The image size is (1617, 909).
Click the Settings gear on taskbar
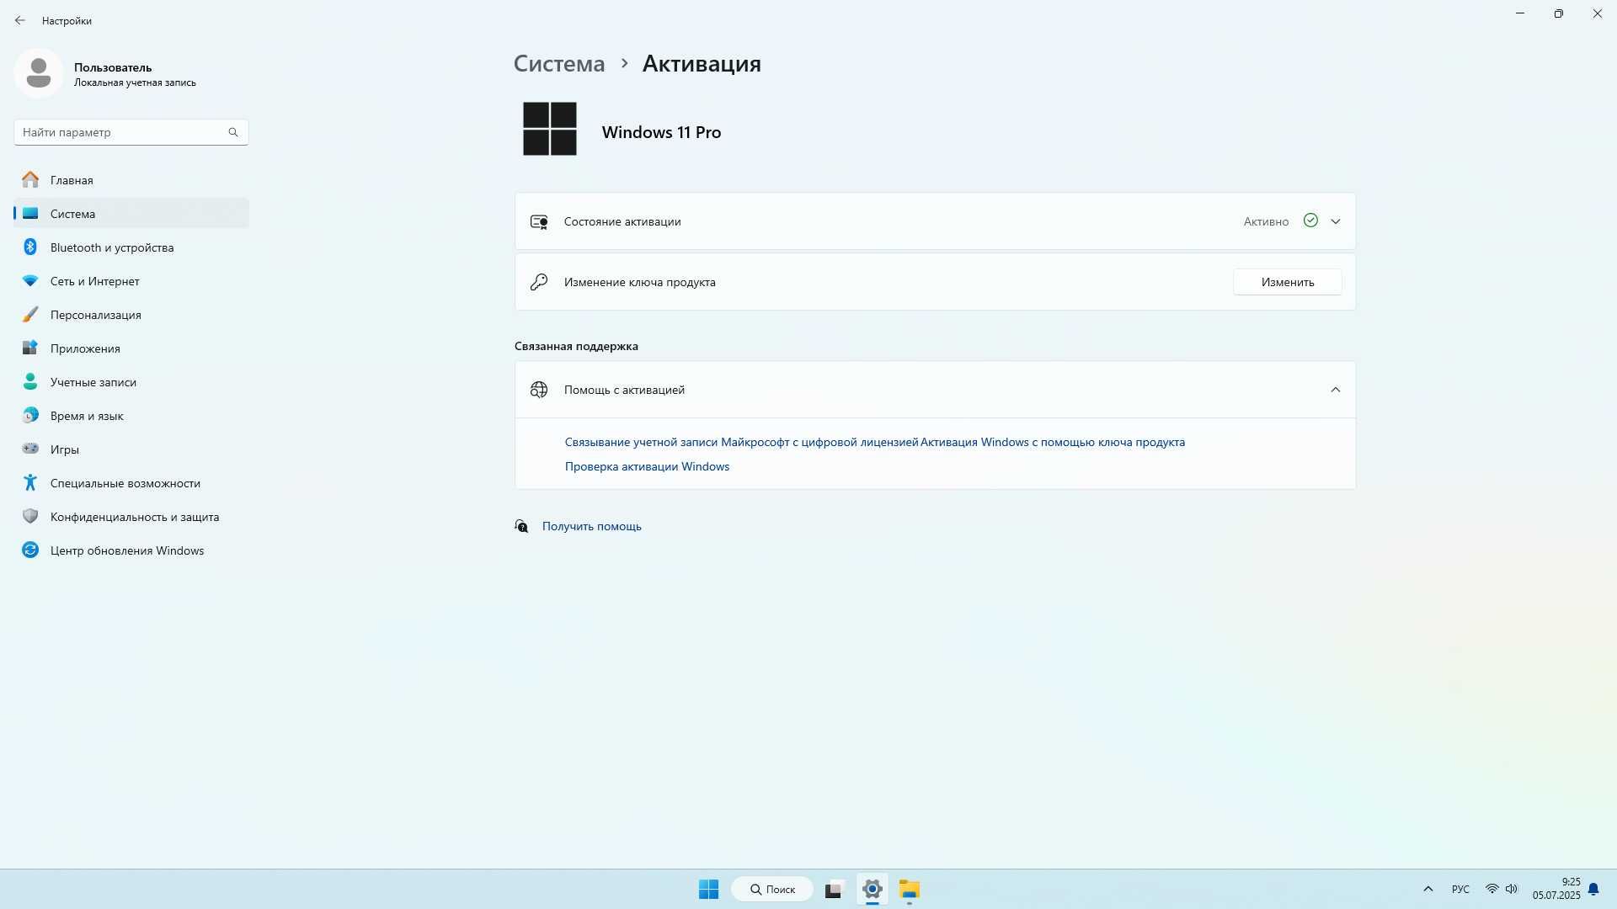coord(873,889)
